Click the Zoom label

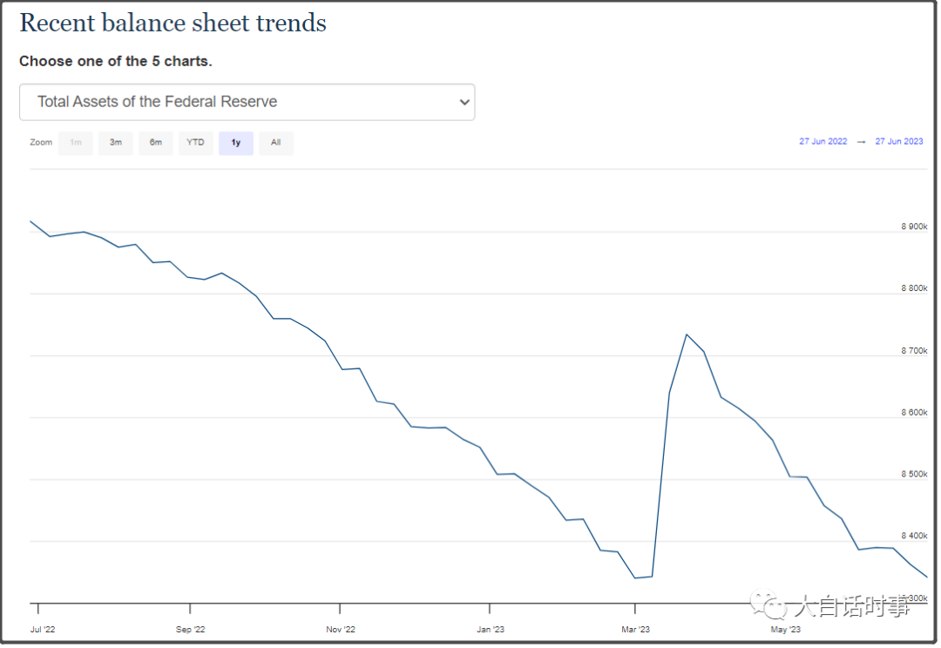(x=41, y=142)
